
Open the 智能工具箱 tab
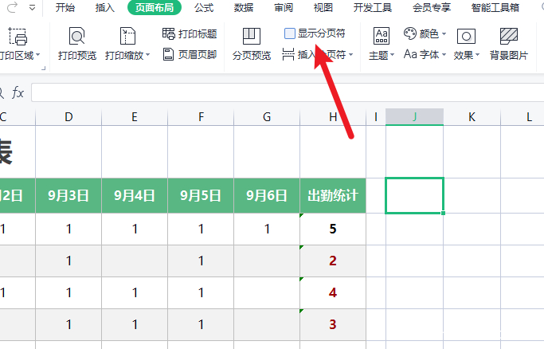click(x=495, y=7)
